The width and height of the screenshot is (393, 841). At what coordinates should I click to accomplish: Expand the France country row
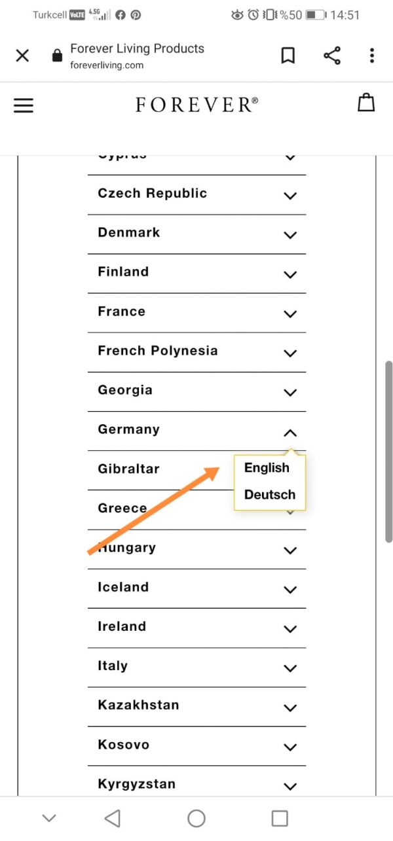coord(290,314)
